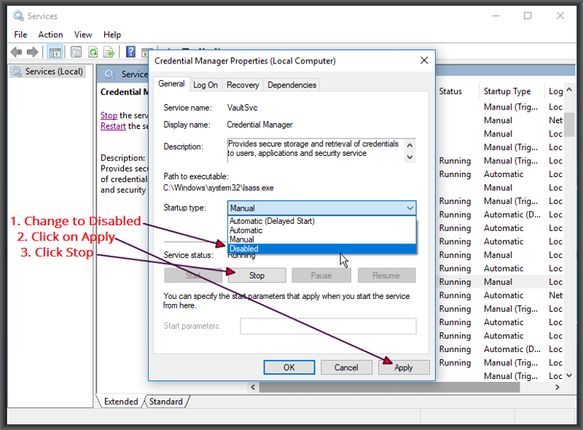Open the Startup type combo box

[321, 208]
